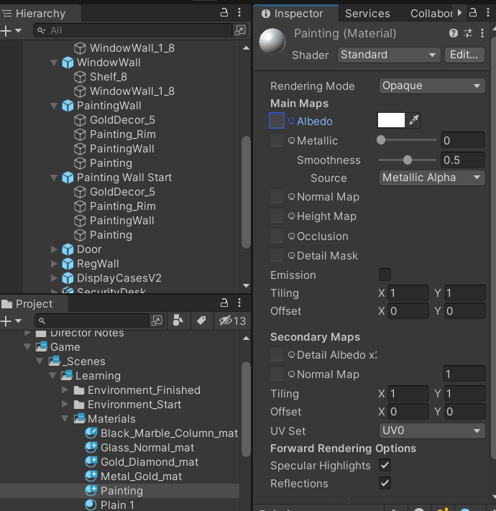Click Occlusion texture slot
Viewport: 496px width, 511px height.
click(x=277, y=236)
